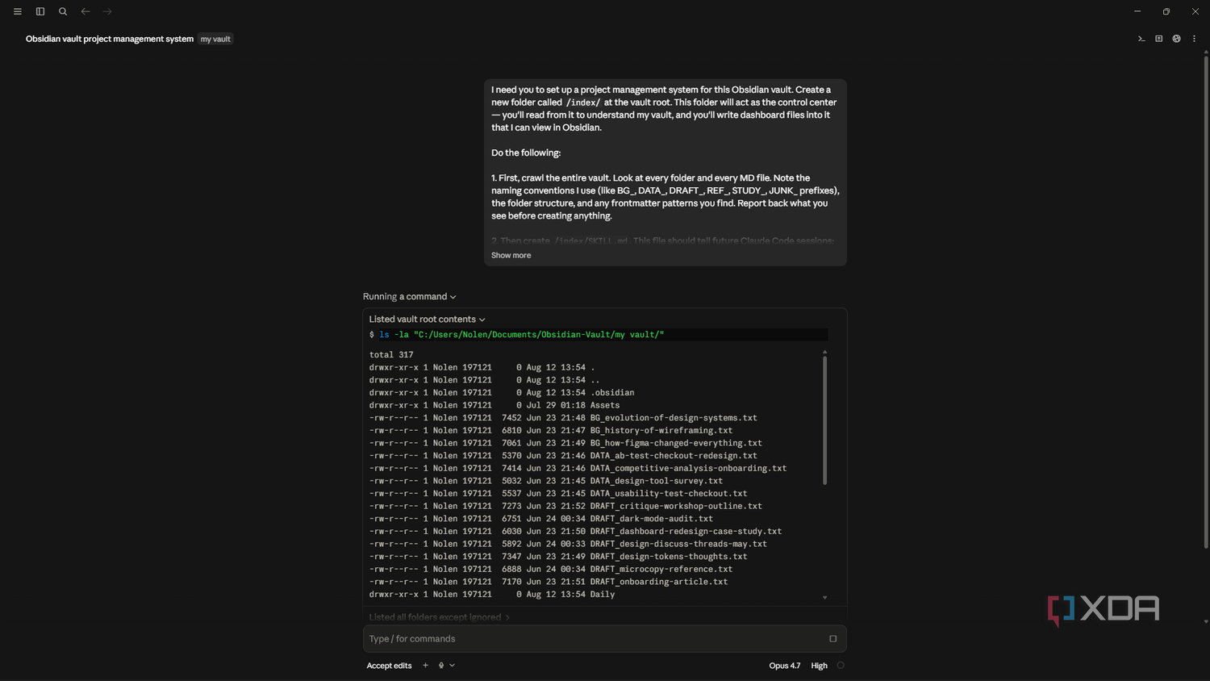The height and width of the screenshot is (681, 1210).
Task: Click 'DATA_usability-test-checkout.txt' row
Action: tap(558, 494)
